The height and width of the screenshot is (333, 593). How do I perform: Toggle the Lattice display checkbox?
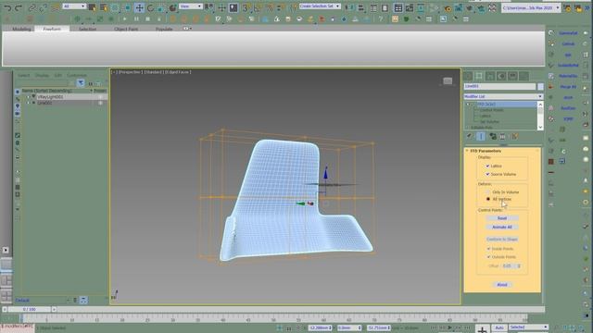tap(488, 166)
